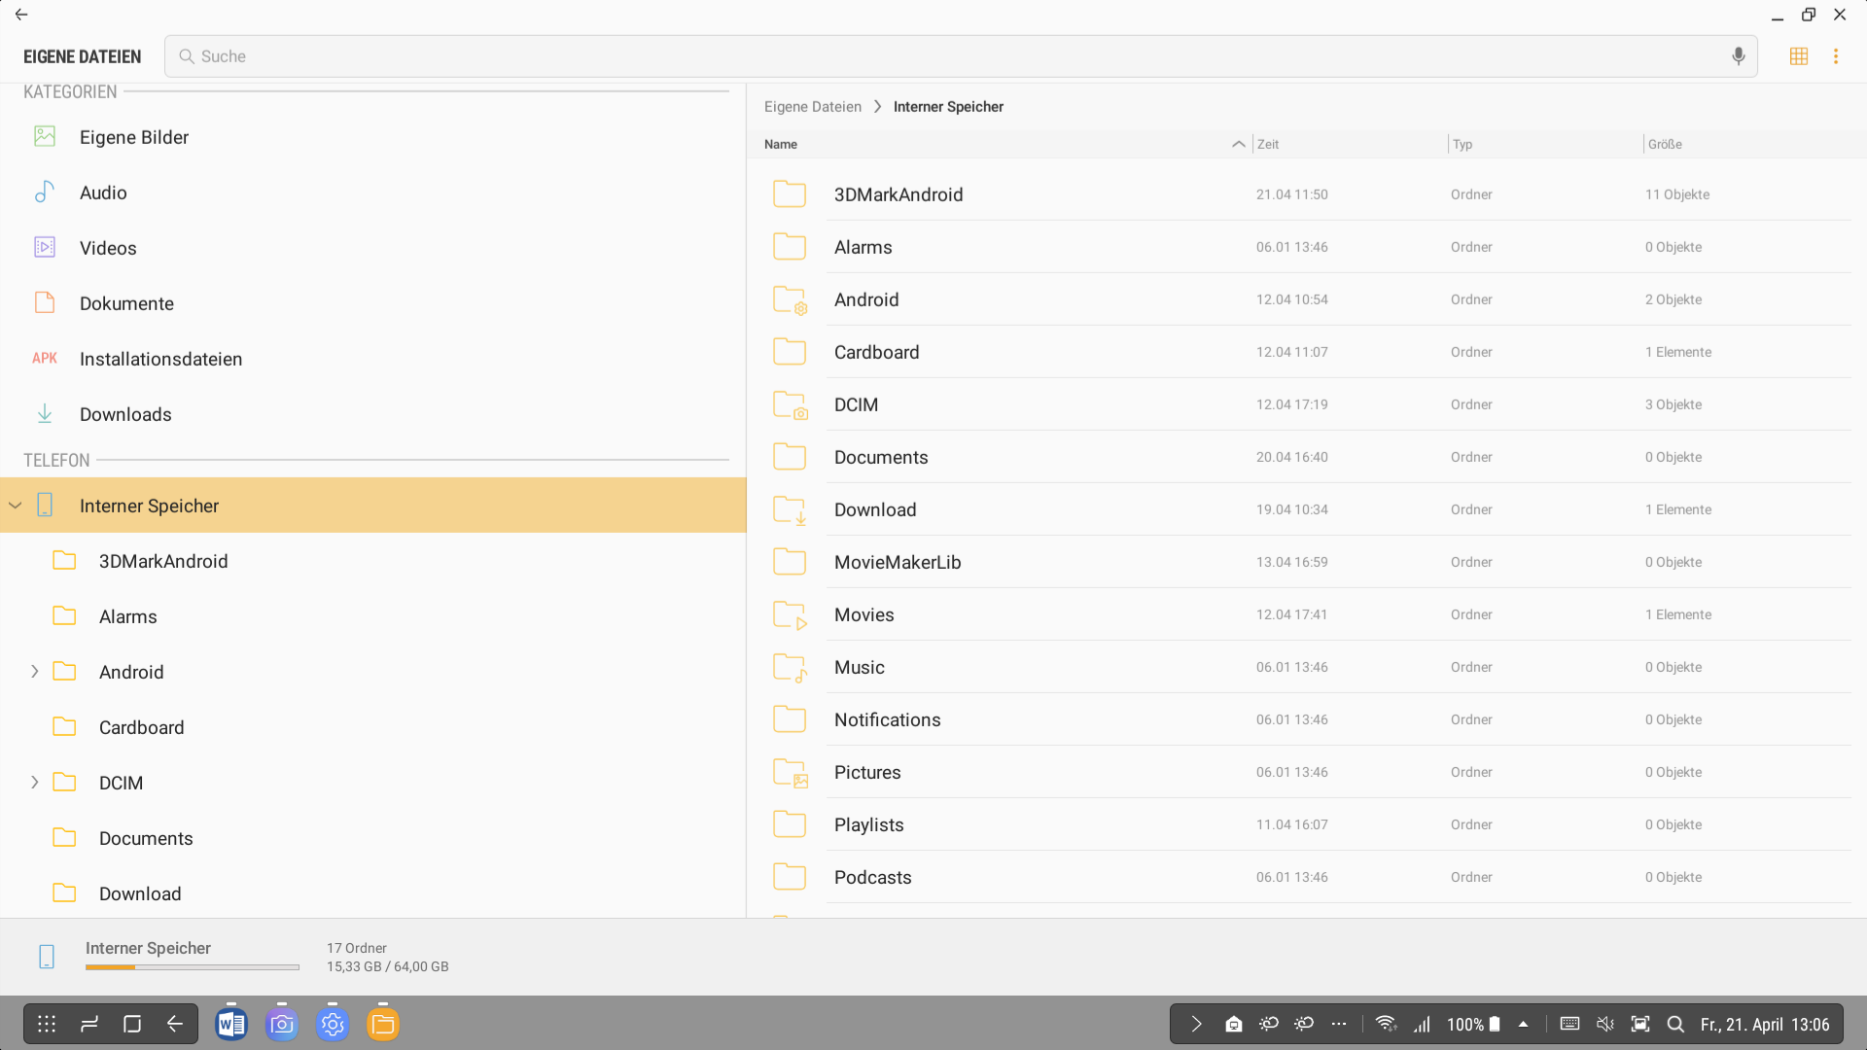Launch the Camera app from taskbar

pos(282,1024)
